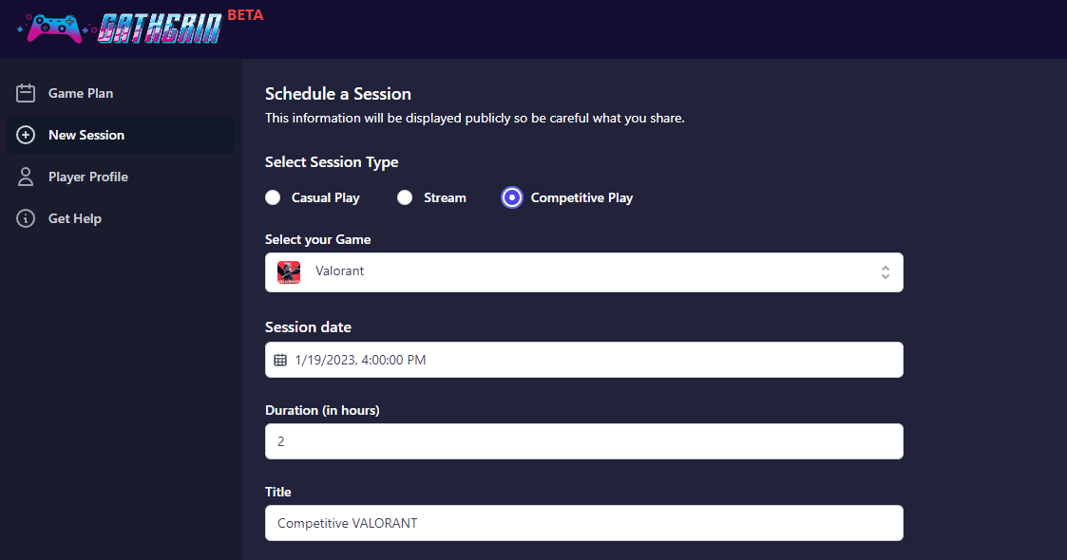
Task: Click the Get Help link
Action: [x=75, y=218]
